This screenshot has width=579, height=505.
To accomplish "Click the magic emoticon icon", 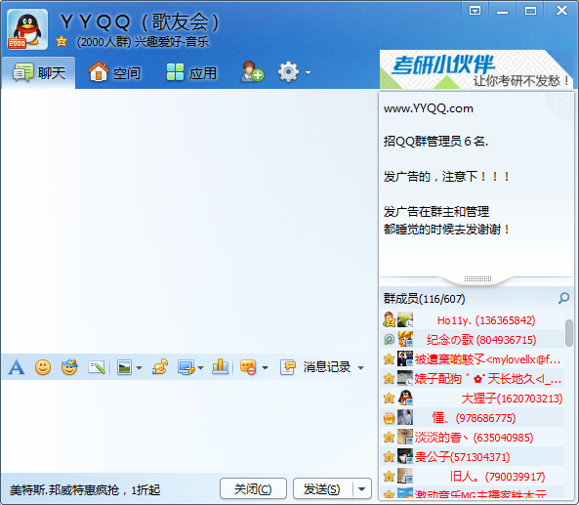I will point(69,367).
